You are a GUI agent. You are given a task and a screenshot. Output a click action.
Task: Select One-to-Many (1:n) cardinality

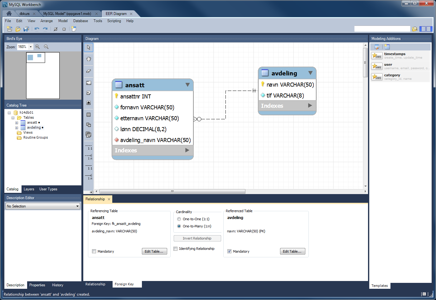[179, 226]
